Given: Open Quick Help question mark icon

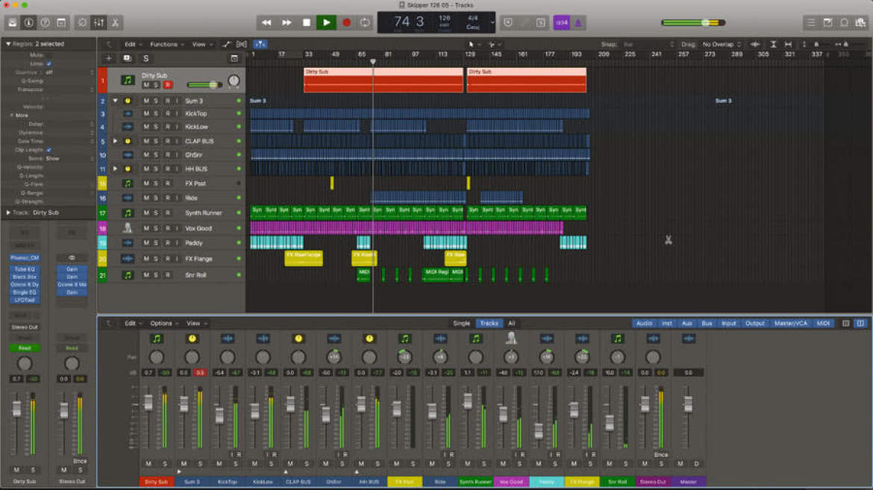Looking at the screenshot, I should click(45, 23).
